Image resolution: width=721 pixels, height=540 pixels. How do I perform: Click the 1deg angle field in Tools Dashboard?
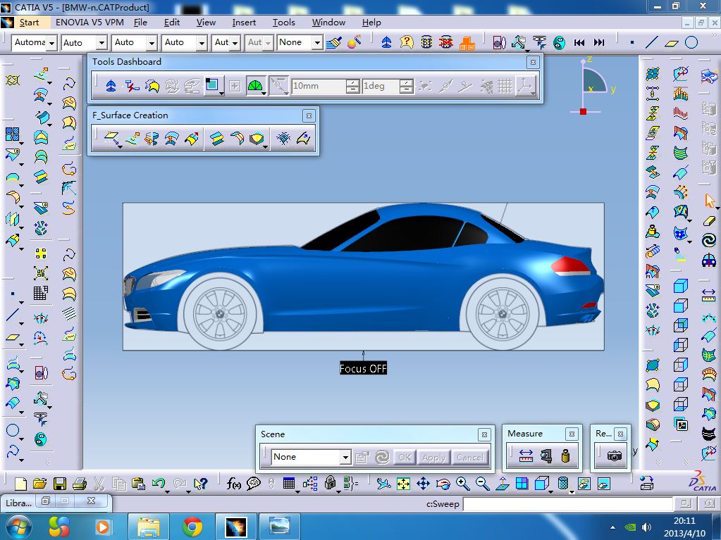(381, 86)
